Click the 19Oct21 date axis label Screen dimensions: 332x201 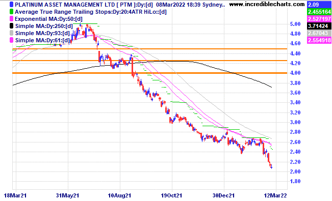coord(171,195)
